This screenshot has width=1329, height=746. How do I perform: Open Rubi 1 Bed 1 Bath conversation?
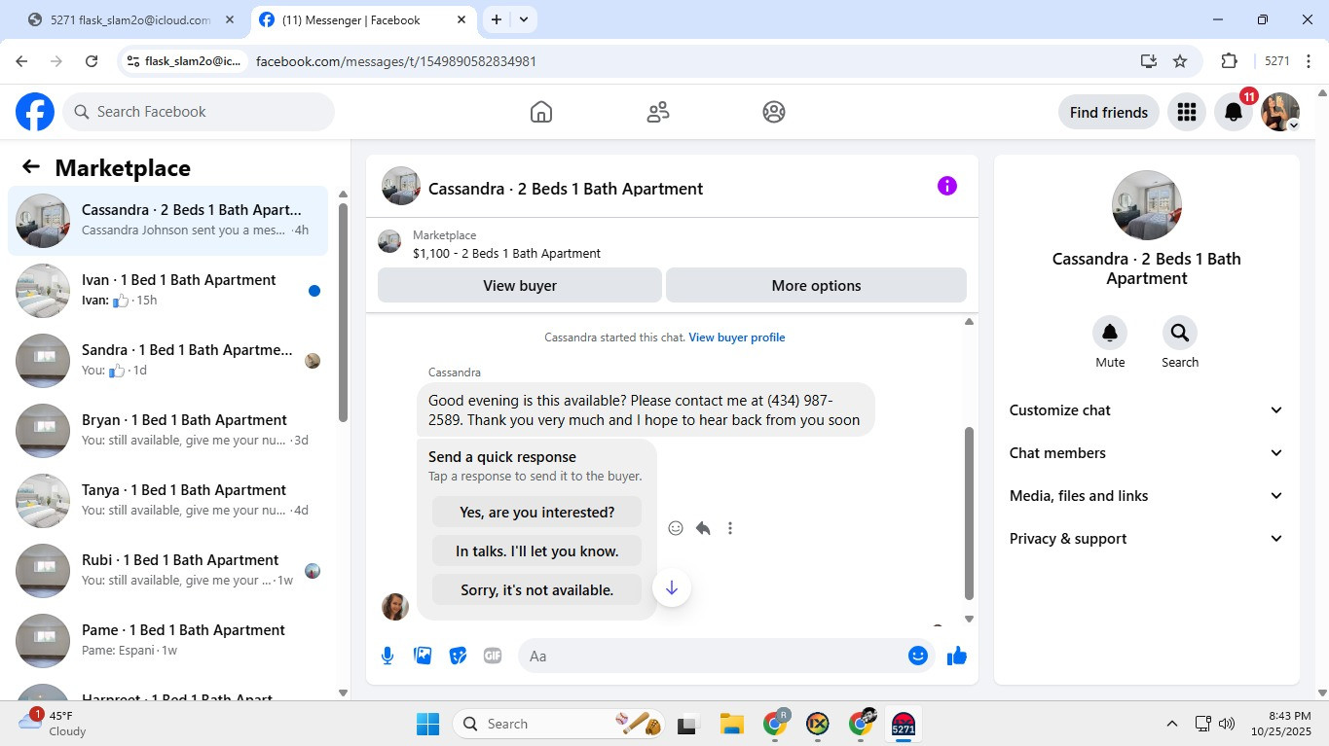[168, 571]
